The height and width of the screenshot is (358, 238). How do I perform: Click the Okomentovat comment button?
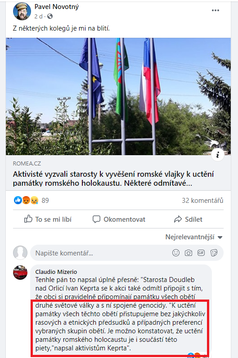[119, 219]
